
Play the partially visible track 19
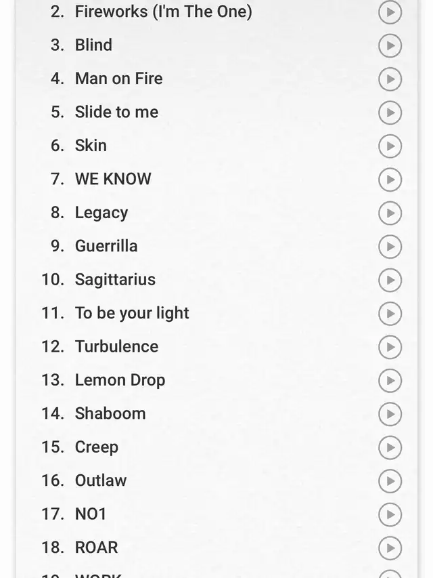(390, 575)
